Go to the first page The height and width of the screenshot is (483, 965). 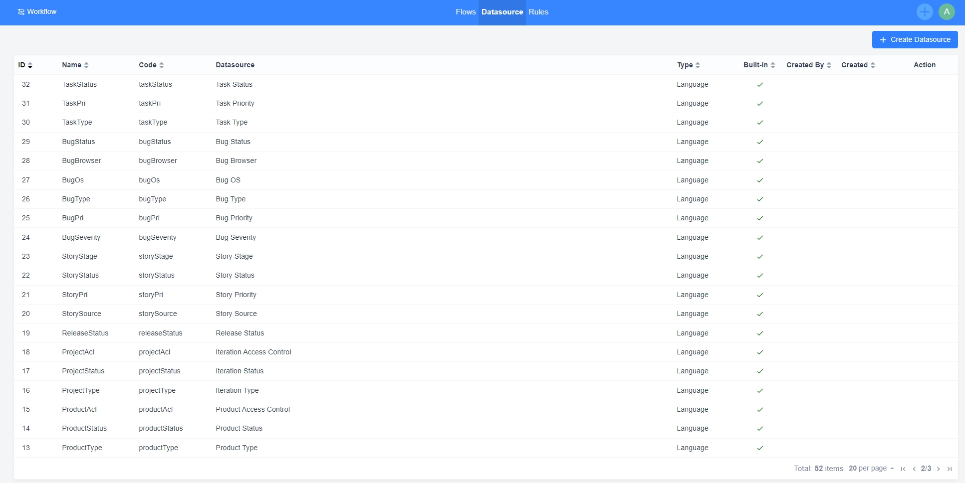tap(903, 469)
